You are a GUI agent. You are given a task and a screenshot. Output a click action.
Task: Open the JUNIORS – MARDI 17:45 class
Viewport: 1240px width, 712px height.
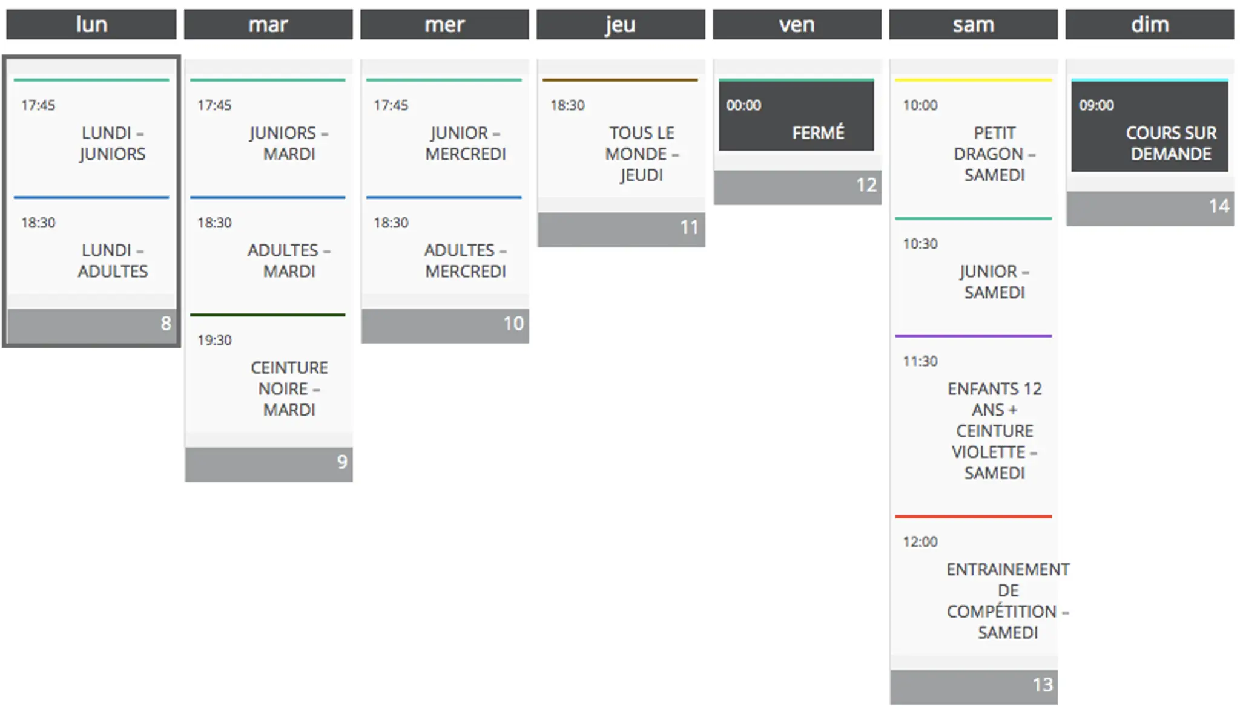[289, 143]
